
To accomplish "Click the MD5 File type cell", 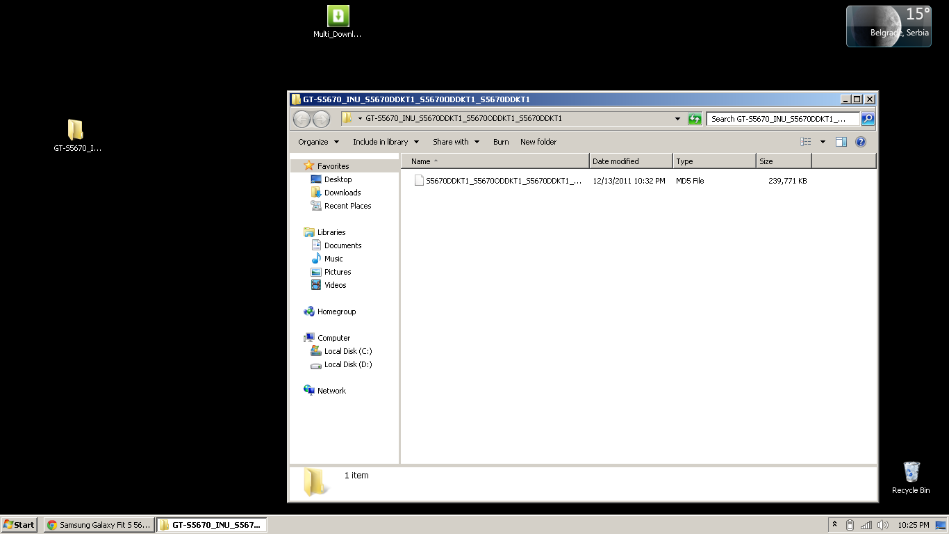I will coord(690,181).
